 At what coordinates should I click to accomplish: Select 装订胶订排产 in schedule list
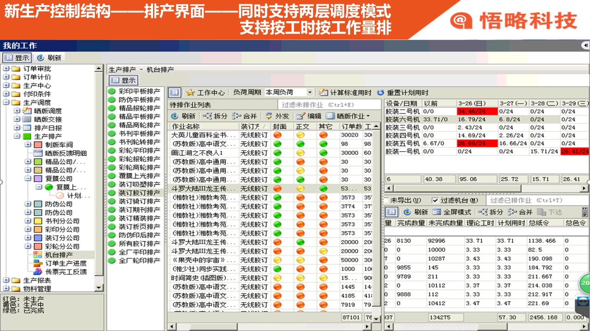pos(139,193)
